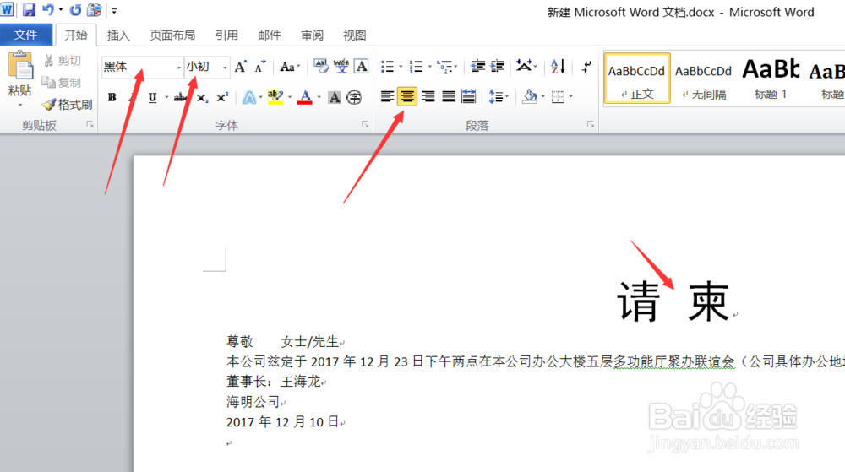
Task: Toggle Center alignment
Action: (x=407, y=97)
